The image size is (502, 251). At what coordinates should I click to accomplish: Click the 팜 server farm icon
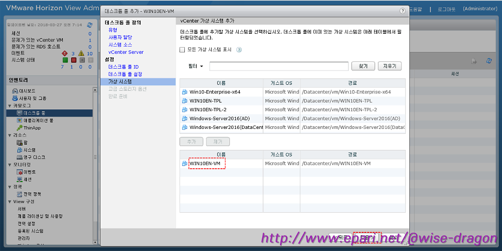(x=19, y=143)
